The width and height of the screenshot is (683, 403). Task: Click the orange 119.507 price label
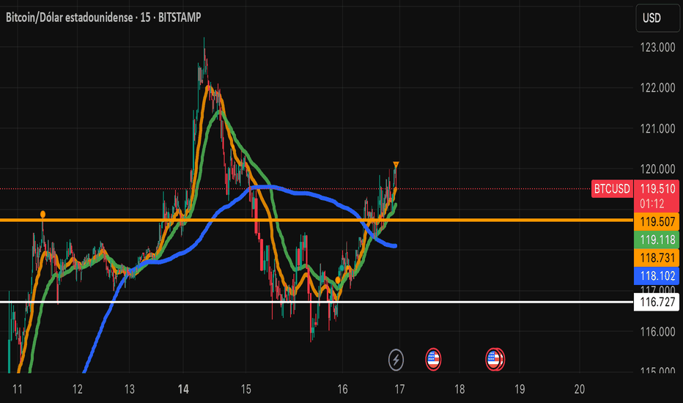657,222
